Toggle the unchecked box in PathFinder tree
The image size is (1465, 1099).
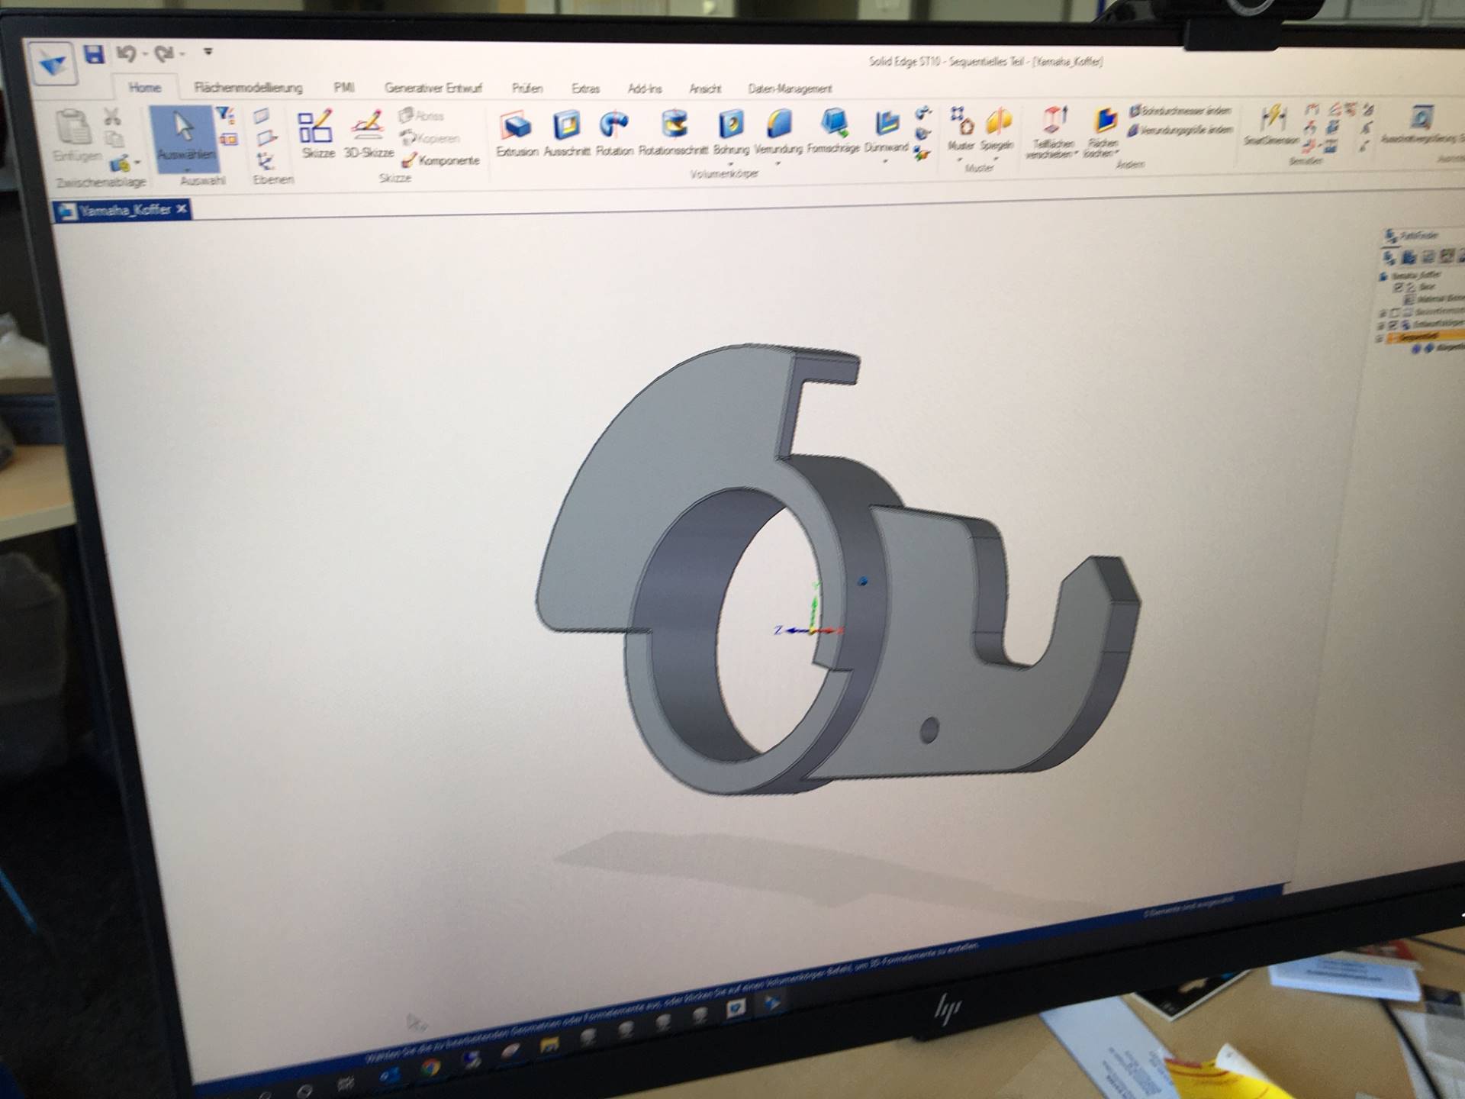(1394, 313)
